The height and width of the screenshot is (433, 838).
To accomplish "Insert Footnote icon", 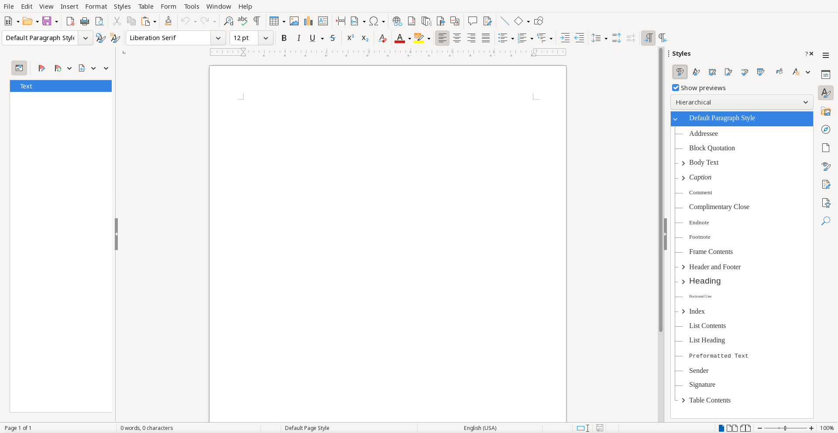I will pos(412,21).
